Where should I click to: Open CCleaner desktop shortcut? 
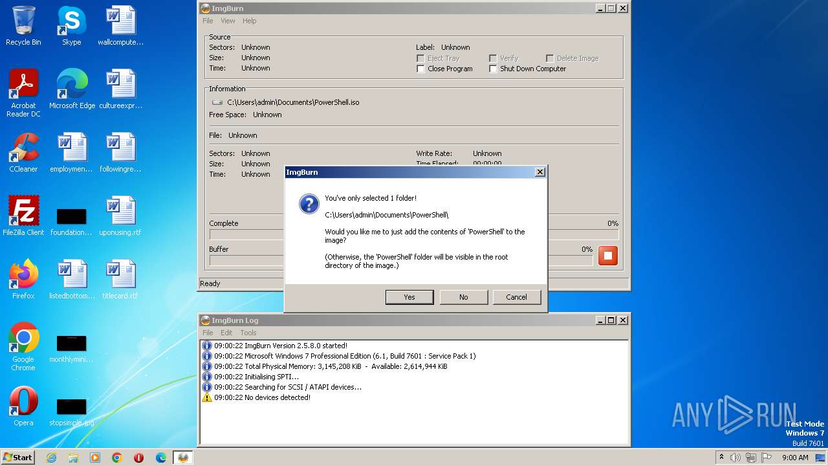(x=23, y=153)
